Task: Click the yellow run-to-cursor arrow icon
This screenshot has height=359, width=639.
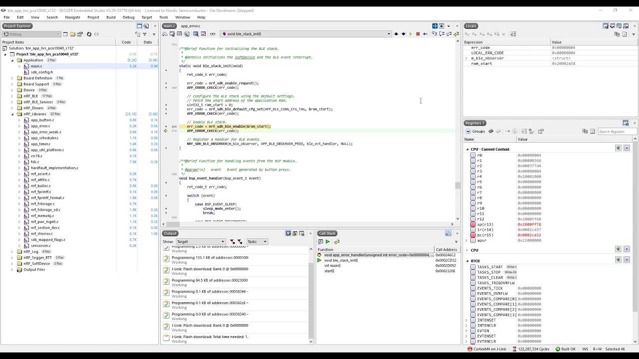Action: pyautogui.click(x=456, y=34)
